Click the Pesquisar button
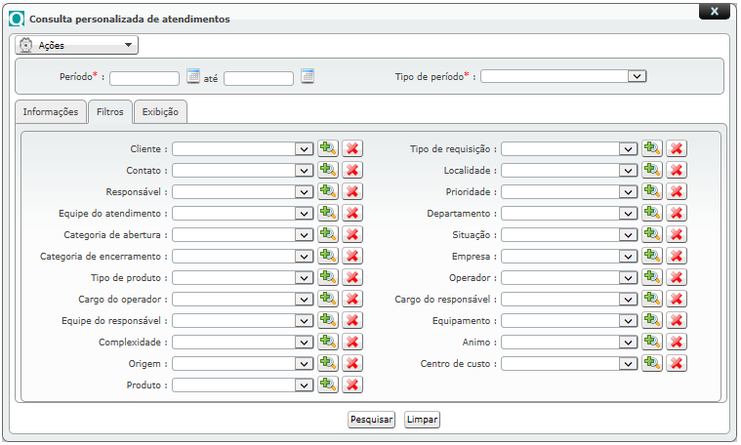741x445 pixels. (371, 420)
